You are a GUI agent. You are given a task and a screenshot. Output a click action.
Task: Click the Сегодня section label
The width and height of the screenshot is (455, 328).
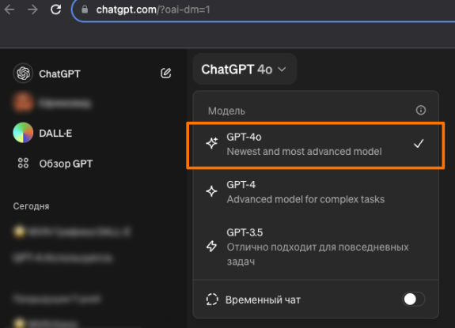pos(31,206)
